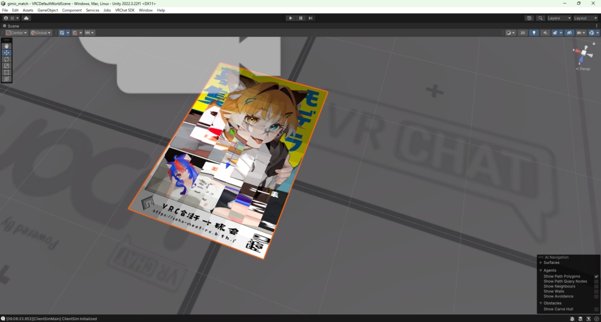
Task: Open the Layout dropdown
Action: pyautogui.click(x=585, y=18)
